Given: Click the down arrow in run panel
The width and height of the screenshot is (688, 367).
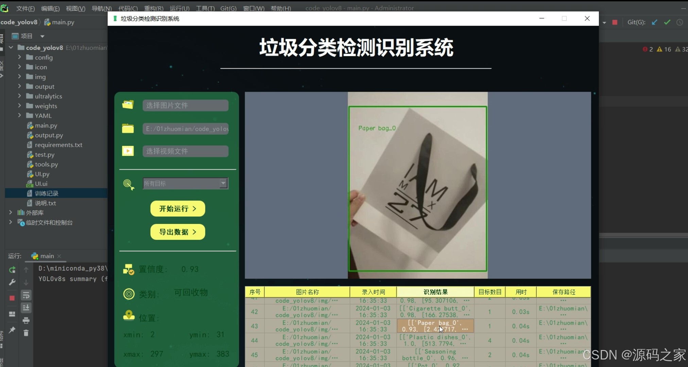Looking at the screenshot, I should pyautogui.click(x=26, y=282).
